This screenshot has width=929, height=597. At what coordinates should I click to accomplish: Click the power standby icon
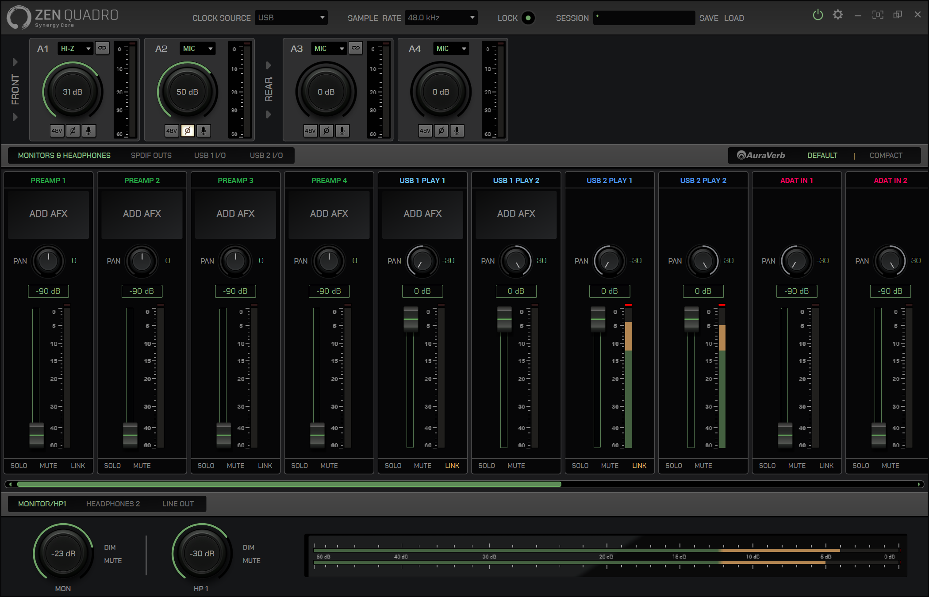(x=818, y=15)
